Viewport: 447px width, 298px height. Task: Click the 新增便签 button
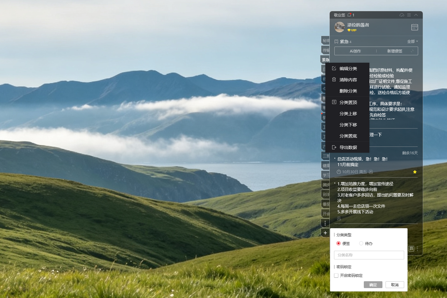pos(395,51)
